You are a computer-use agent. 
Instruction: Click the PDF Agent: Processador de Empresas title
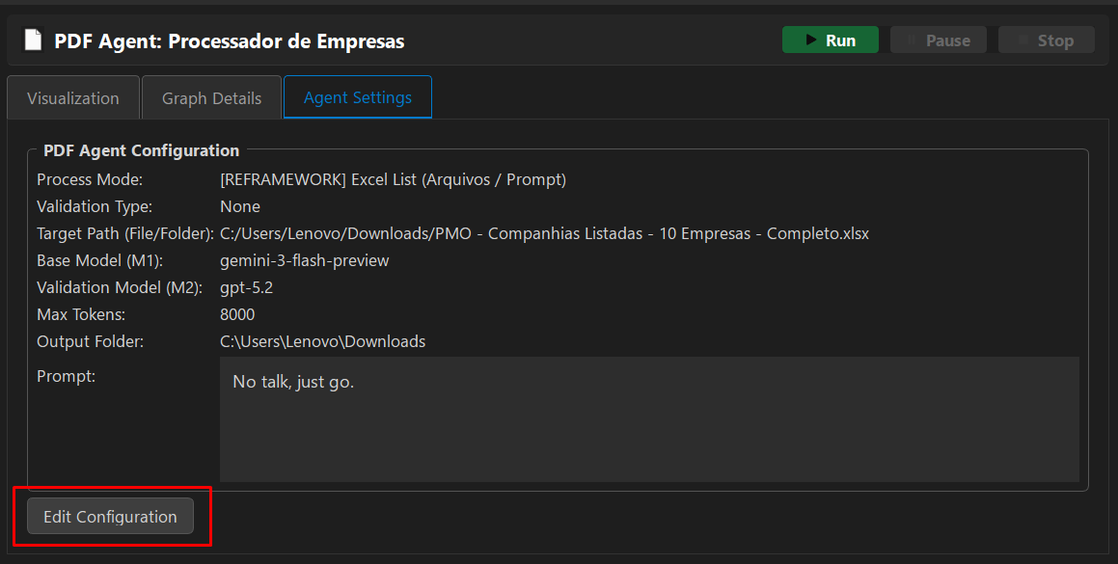(x=229, y=41)
